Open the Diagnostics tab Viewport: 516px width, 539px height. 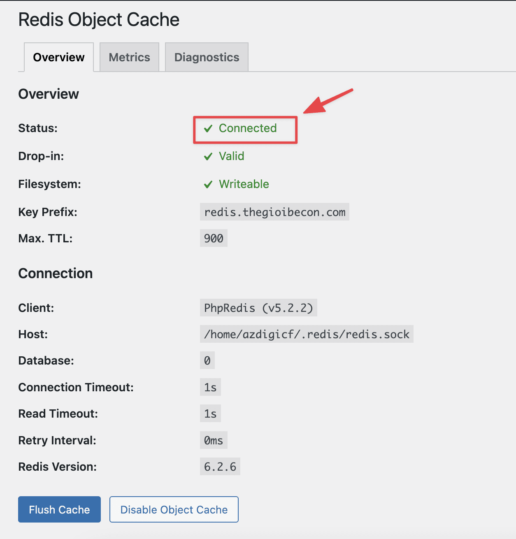click(207, 57)
